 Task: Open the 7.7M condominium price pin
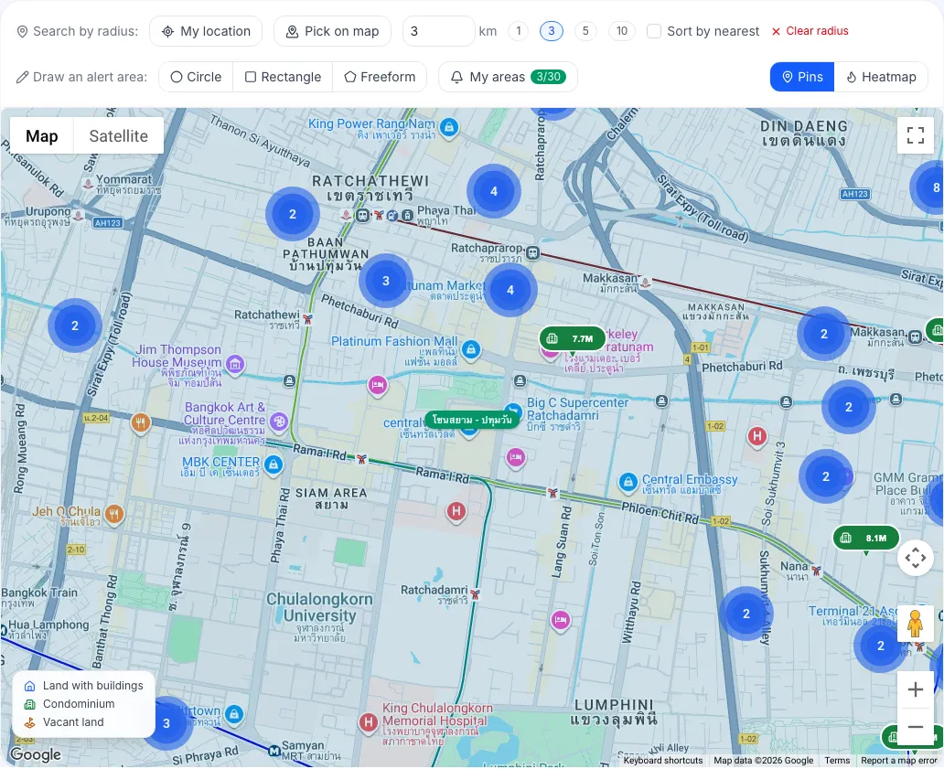(x=572, y=338)
